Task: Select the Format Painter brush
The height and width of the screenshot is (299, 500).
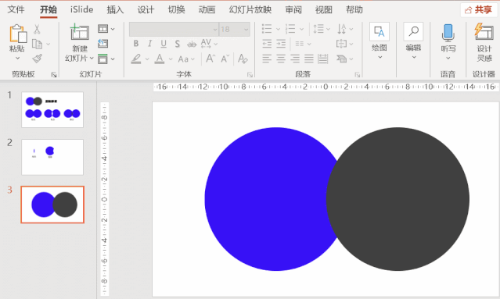Action: point(38,59)
